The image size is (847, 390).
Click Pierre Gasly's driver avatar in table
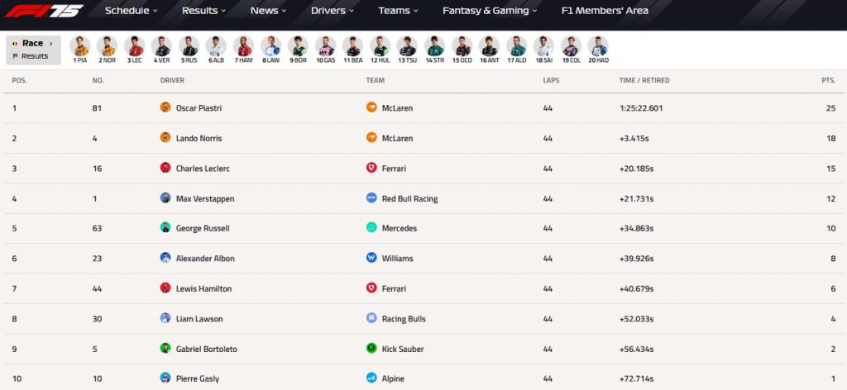[x=165, y=378]
